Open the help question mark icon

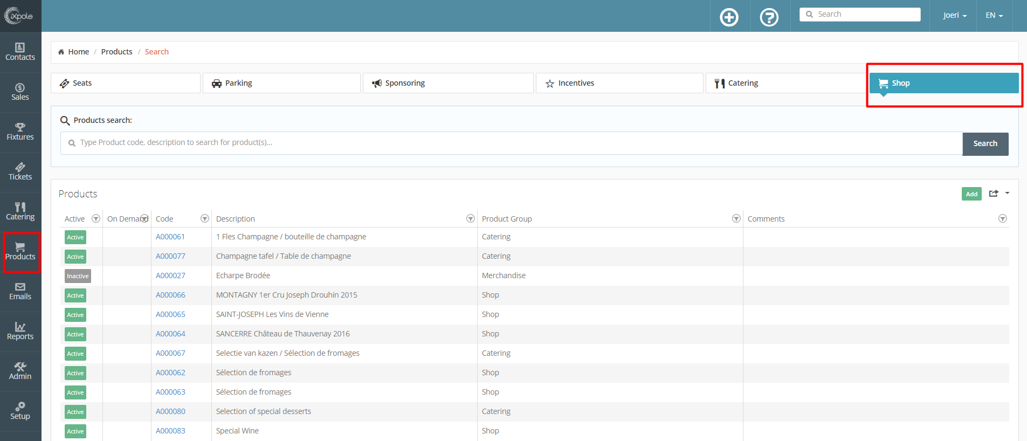[x=769, y=17]
